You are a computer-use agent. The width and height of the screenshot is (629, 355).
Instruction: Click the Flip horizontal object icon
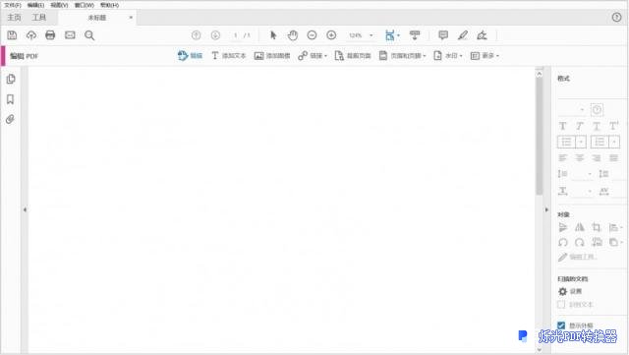[x=579, y=227]
